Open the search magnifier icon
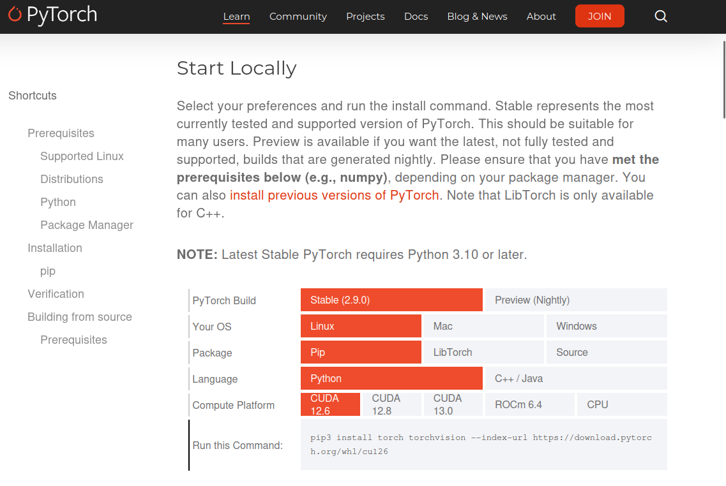 (661, 17)
